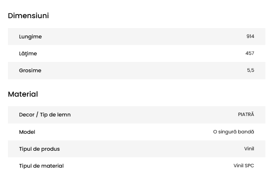This screenshot has width=272, height=185.
Task: Click the length value 914
Action: tap(250, 37)
